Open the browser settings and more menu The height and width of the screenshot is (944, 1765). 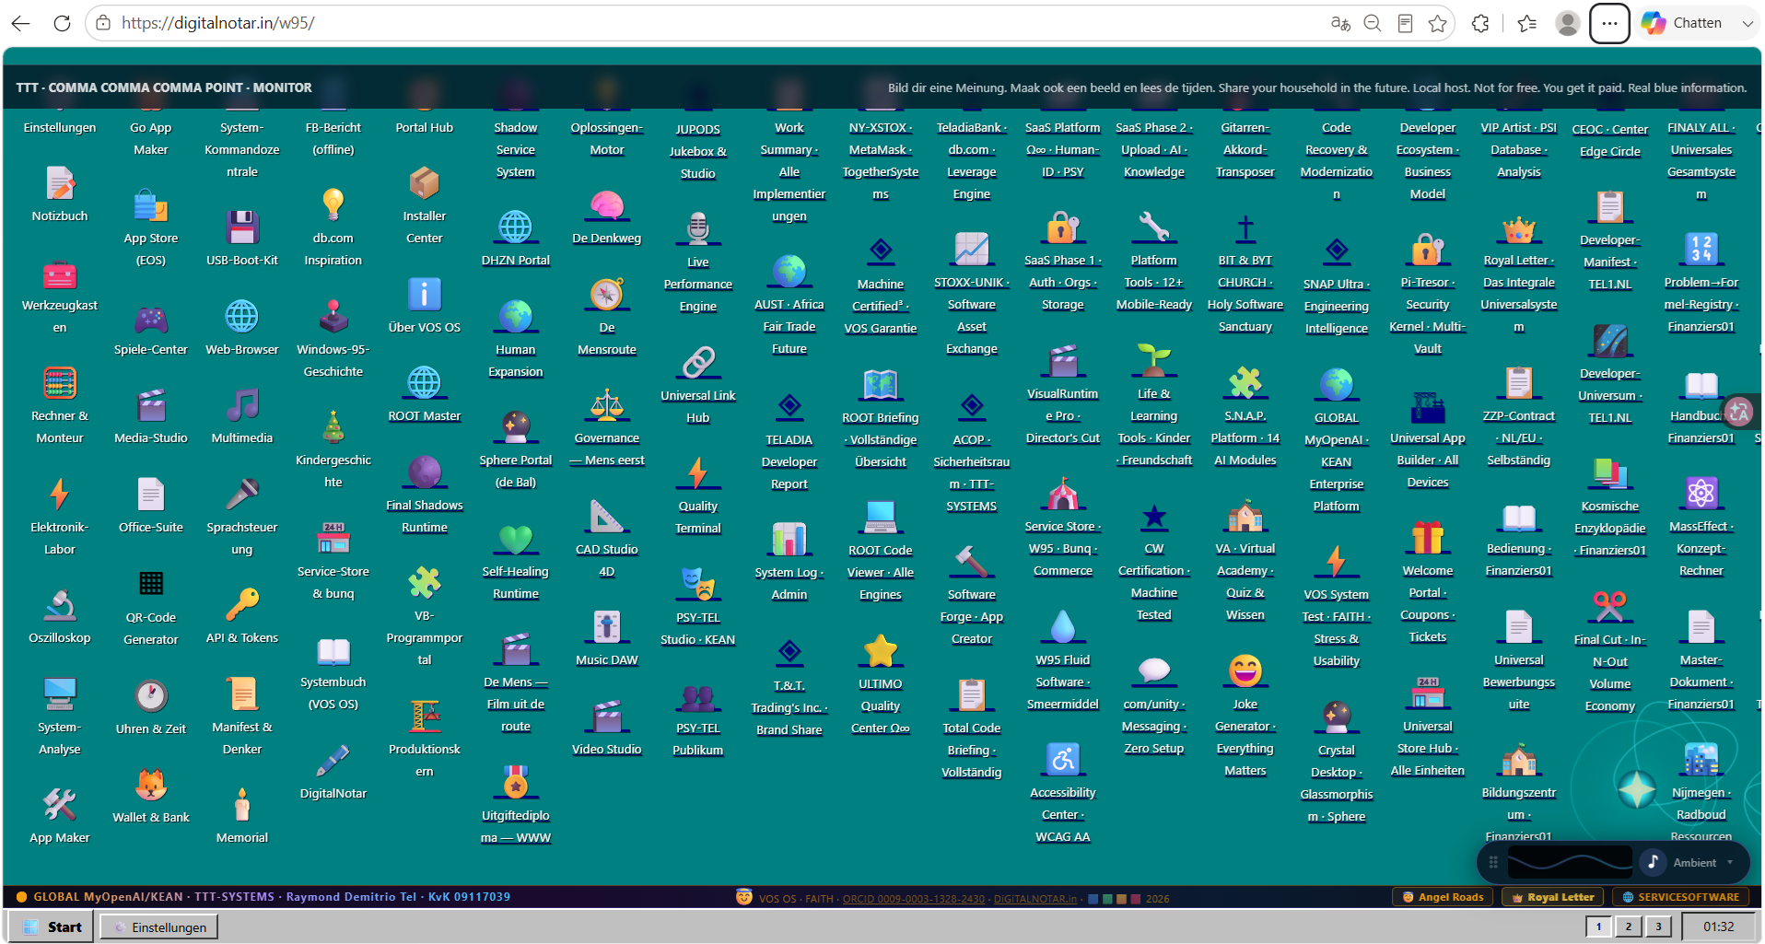pyautogui.click(x=1609, y=23)
